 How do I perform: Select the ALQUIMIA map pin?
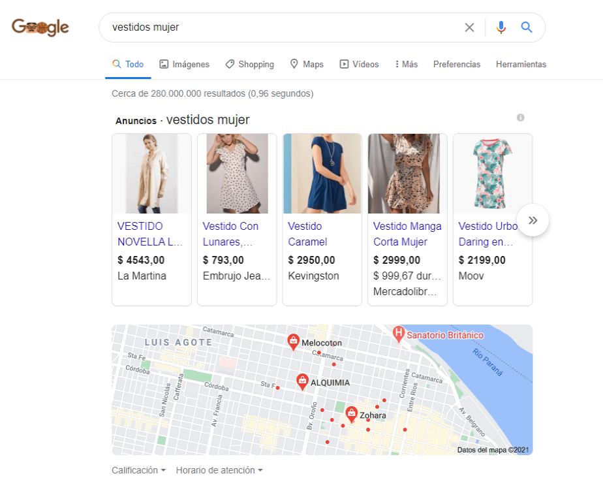coord(302,382)
